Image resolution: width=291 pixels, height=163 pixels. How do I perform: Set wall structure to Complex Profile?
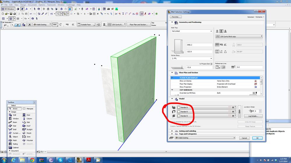coord(225,31)
